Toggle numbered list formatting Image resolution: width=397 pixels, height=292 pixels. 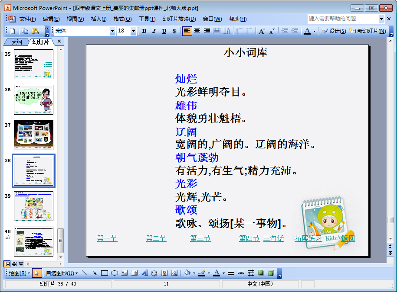click(x=239, y=31)
